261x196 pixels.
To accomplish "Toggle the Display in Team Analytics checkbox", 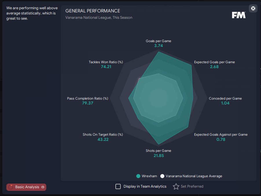I will click(118, 186).
